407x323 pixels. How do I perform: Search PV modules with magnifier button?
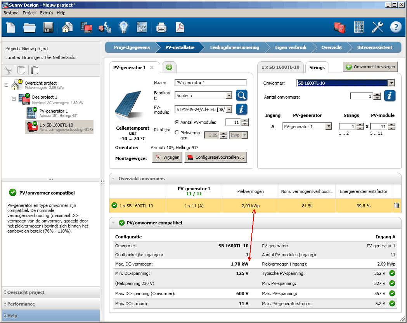click(x=241, y=95)
